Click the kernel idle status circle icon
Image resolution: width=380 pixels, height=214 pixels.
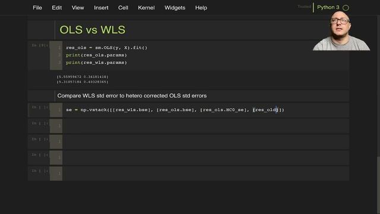click(346, 8)
